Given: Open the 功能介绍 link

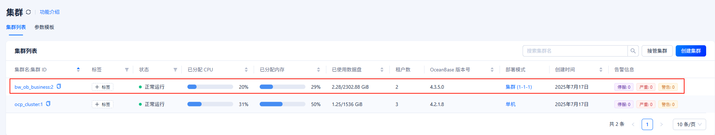Looking at the screenshot, I should tap(50, 12).
